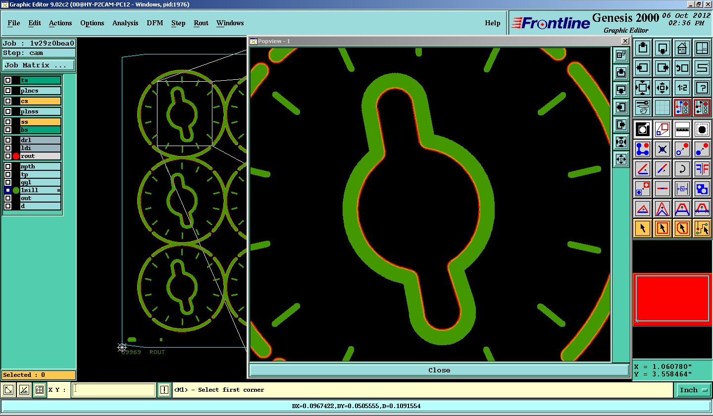Toggle the grid display icon

point(662,107)
